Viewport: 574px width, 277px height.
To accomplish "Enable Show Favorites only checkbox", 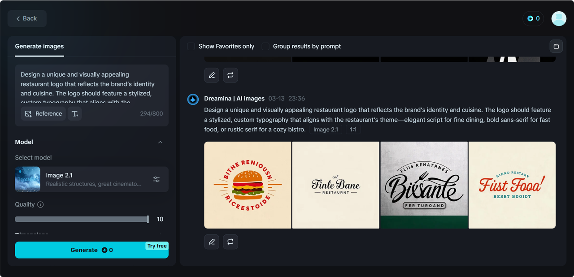I will [x=191, y=46].
